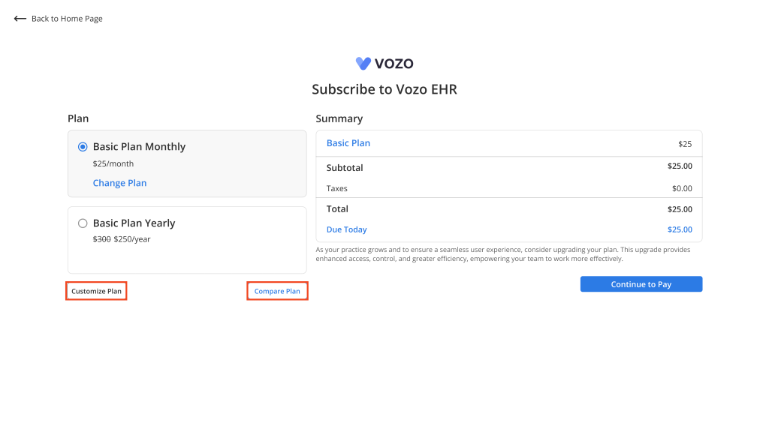The image size is (769, 432).
Task: Click the Customize Plan button
Action: [97, 291]
